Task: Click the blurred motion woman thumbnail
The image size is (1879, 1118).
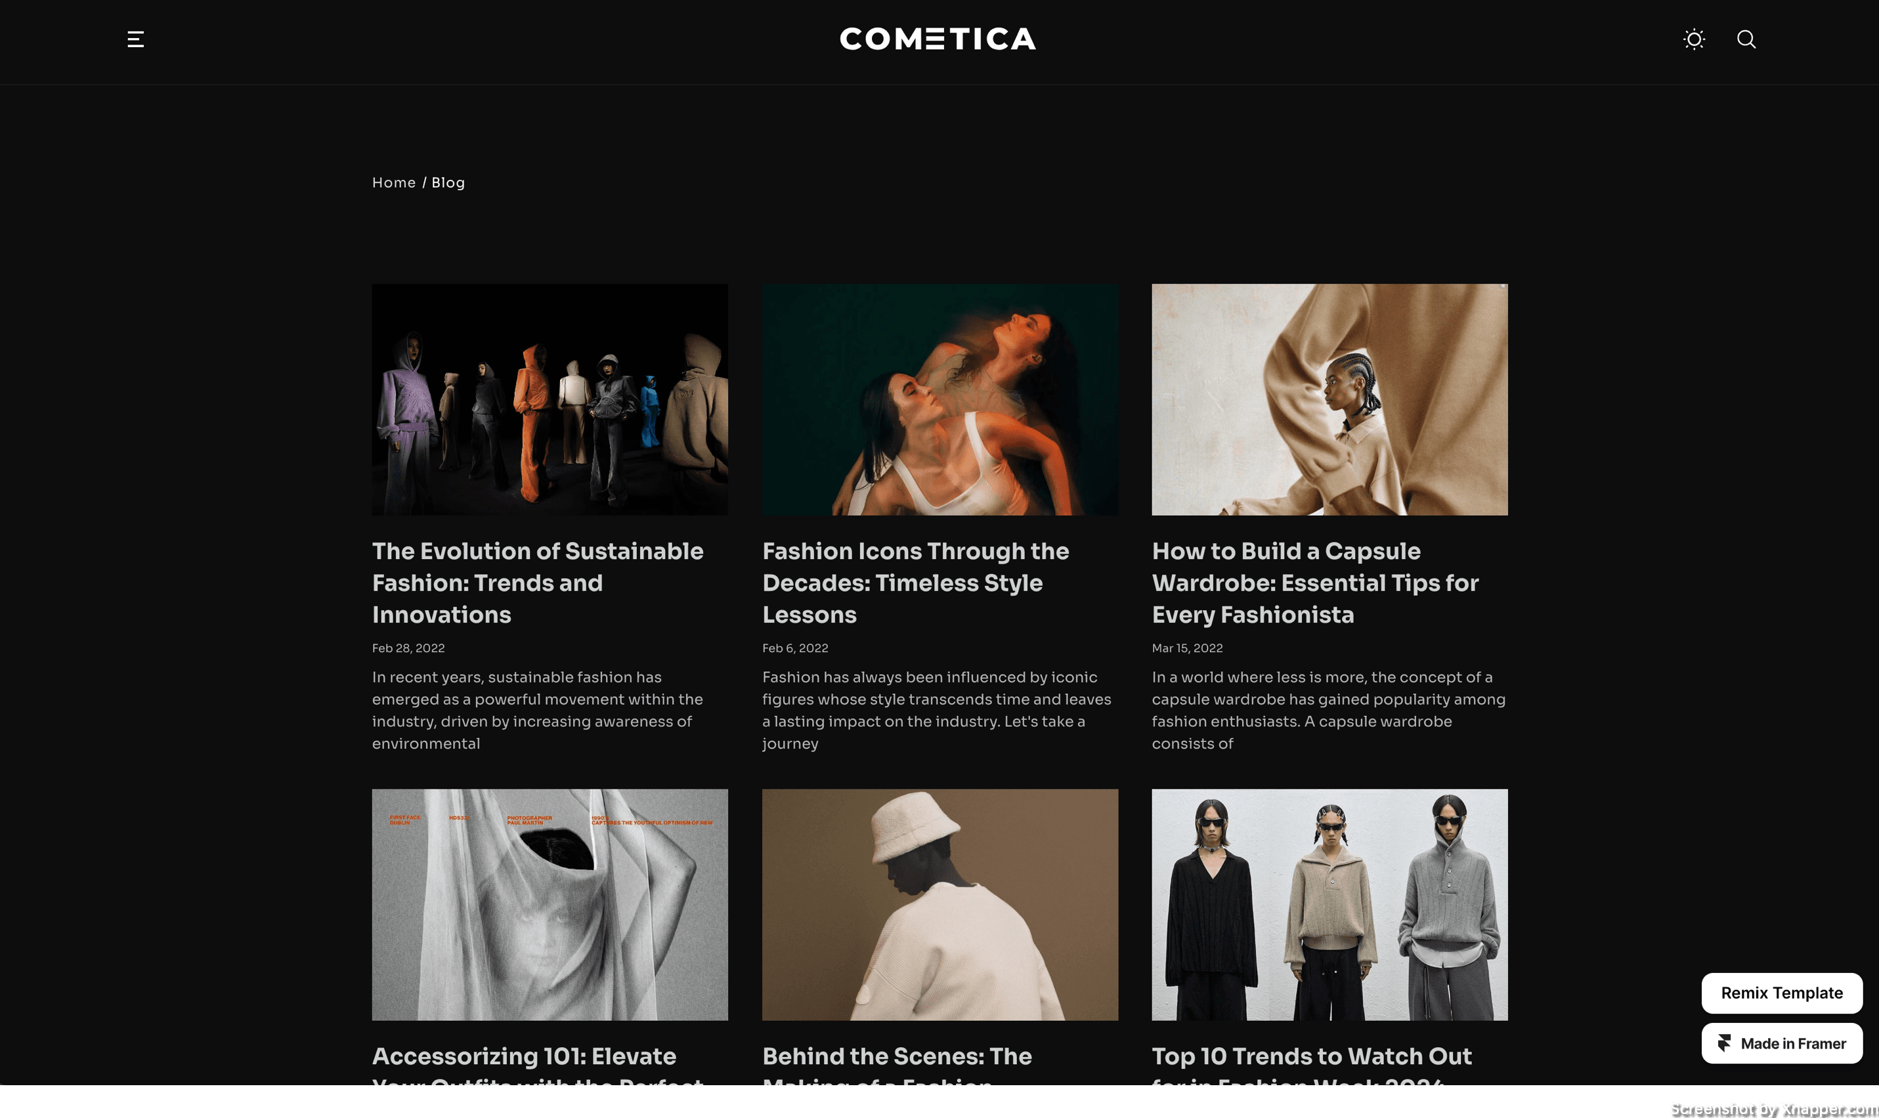Action: coord(940,400)
